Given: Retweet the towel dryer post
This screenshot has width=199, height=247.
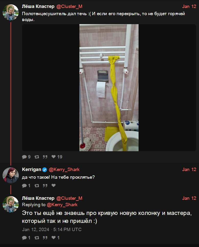Looking at the screenshot, I should [37, 157].
